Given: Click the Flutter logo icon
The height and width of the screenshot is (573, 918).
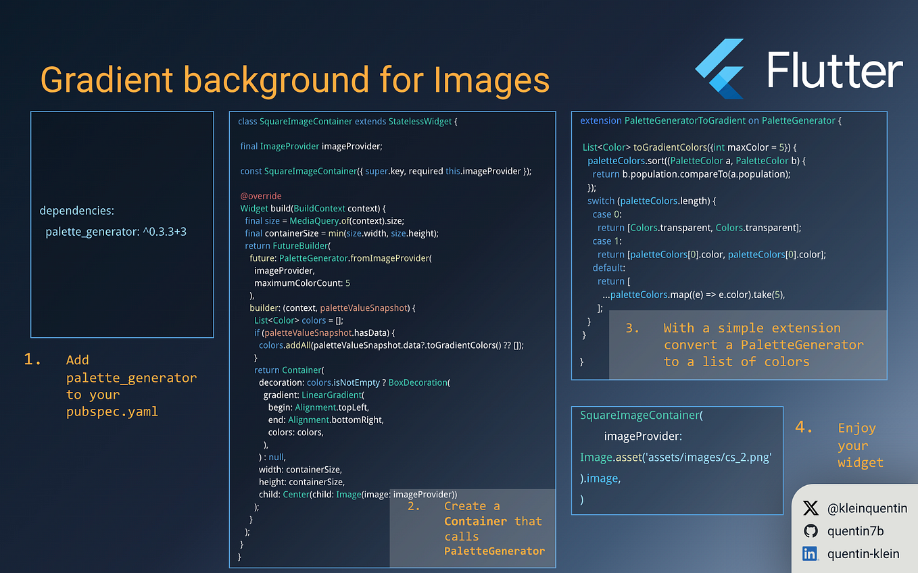Looking at the screenshot, I should [x=720, y=68].
